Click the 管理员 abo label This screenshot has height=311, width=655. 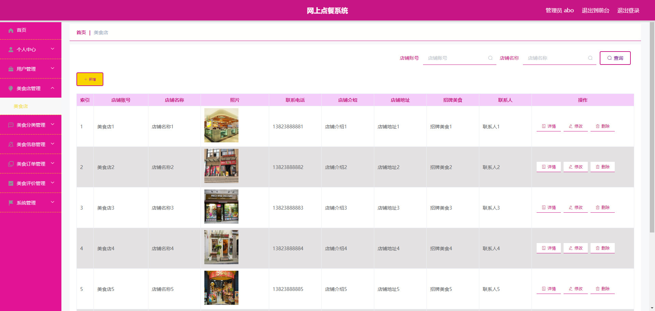click(559, 11)
